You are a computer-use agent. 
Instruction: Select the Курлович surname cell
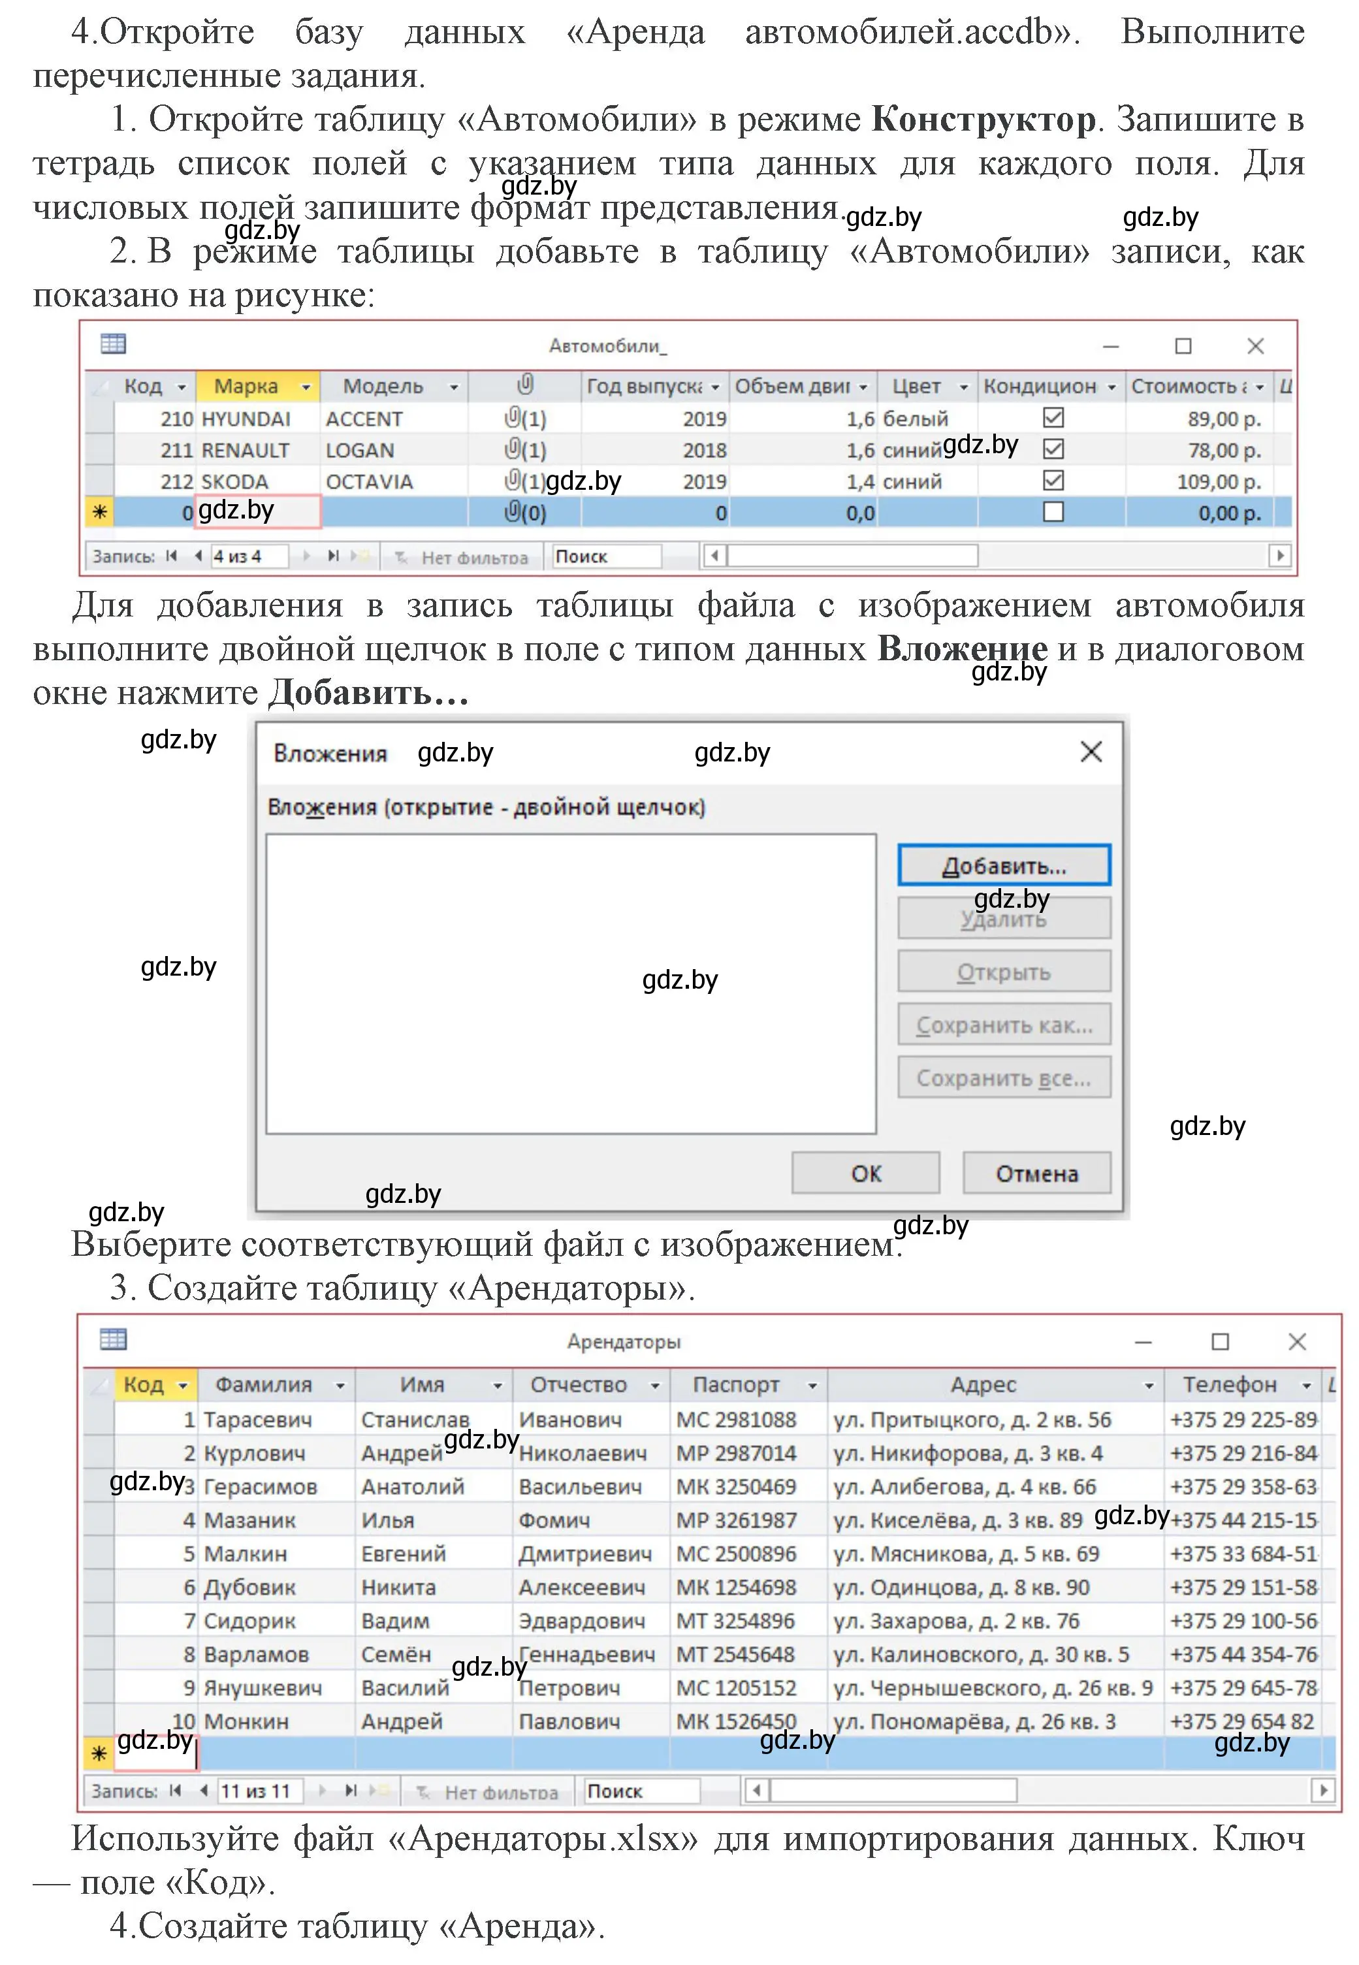(x=276, y=1453)
